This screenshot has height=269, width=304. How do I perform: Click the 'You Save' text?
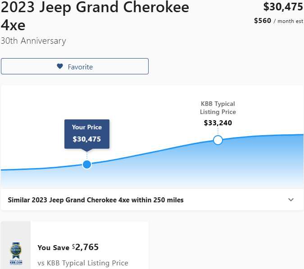pyautogui.click(x=53, y=247)
